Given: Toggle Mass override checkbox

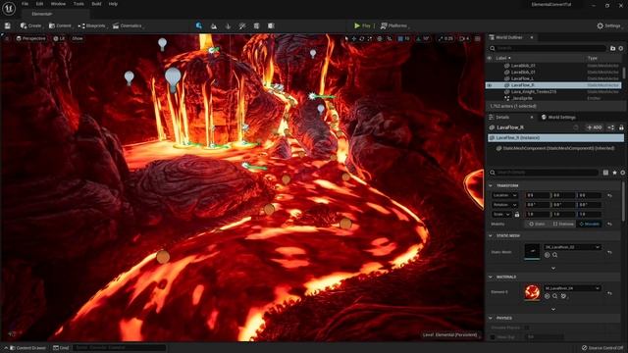Looking at the screenshot, I should click(x=493, y=337).
